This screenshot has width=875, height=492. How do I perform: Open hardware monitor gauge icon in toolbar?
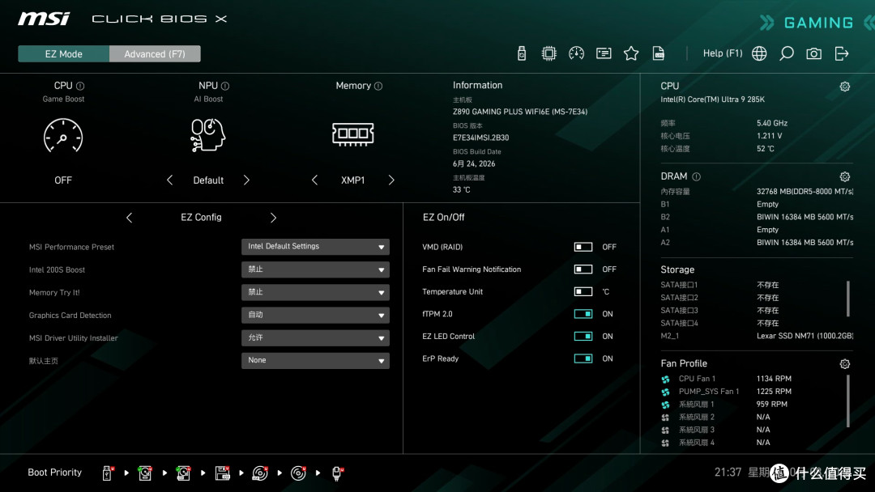click(577, 53)
